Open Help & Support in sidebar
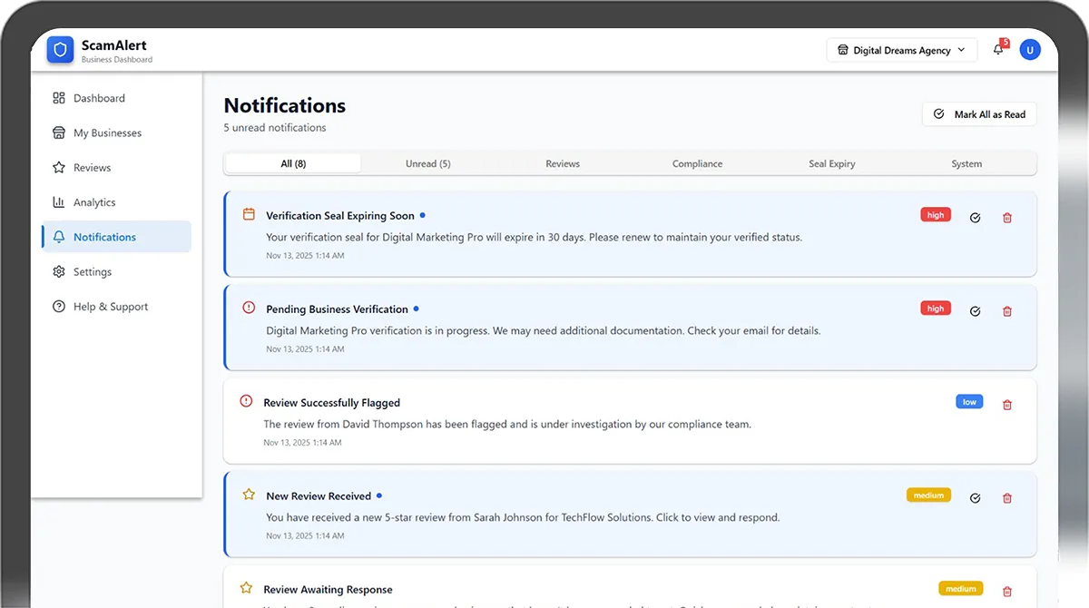This screenshot has height=608, width=1089. click(x=110, y=307)
